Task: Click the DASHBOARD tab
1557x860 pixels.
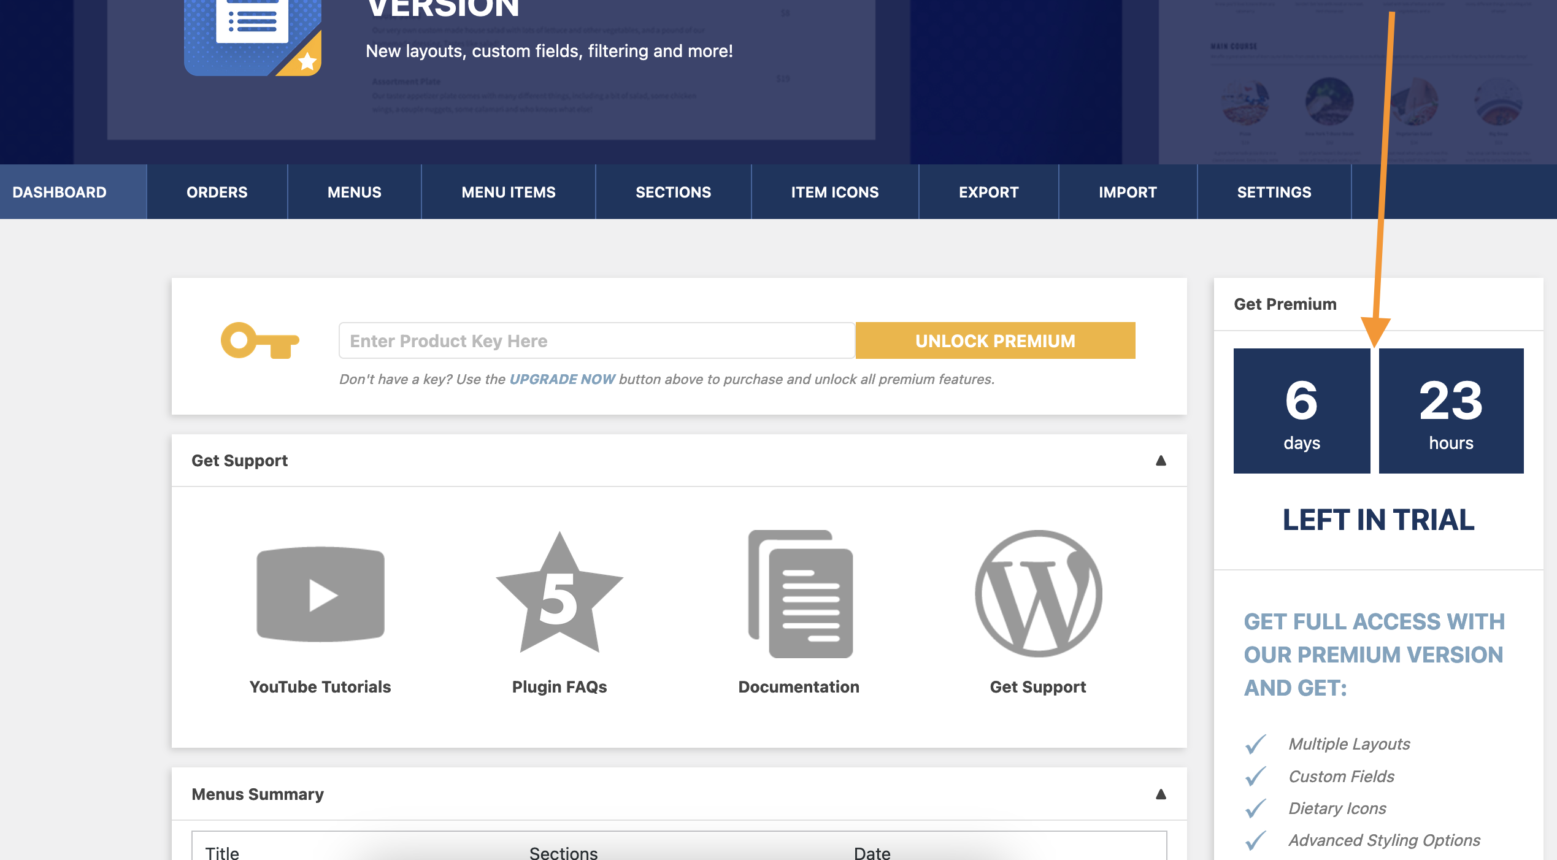Action: (60, 192)
